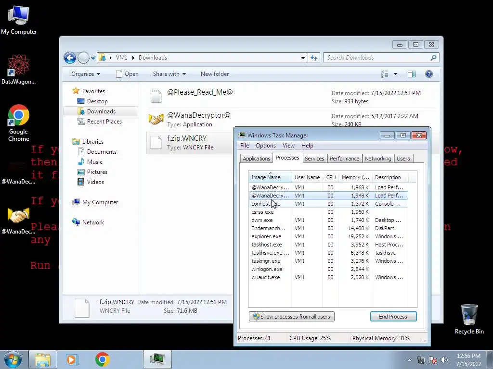The width and height of the screenshot is (493, 369).
Task: Open Chrome from the taskbar
Action: tap(102, 359)
